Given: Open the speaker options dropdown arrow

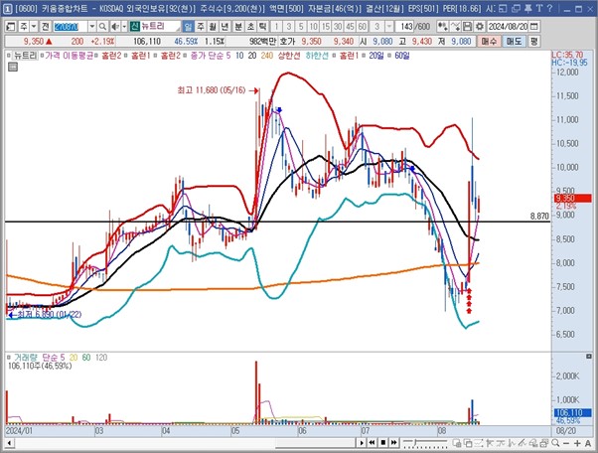Looking at the screenshot, I should click(124, 26).
